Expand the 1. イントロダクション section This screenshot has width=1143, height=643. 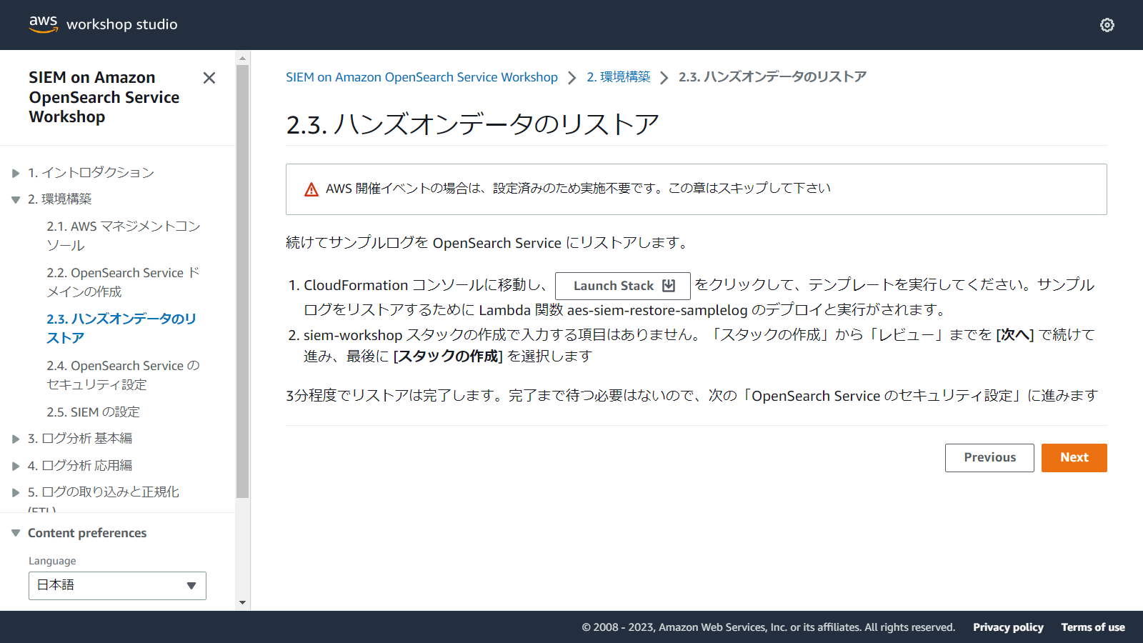point(16,173)
